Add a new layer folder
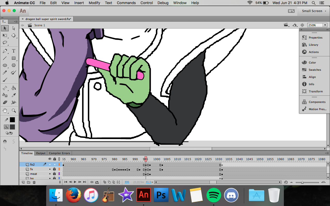 click(28, 182)
